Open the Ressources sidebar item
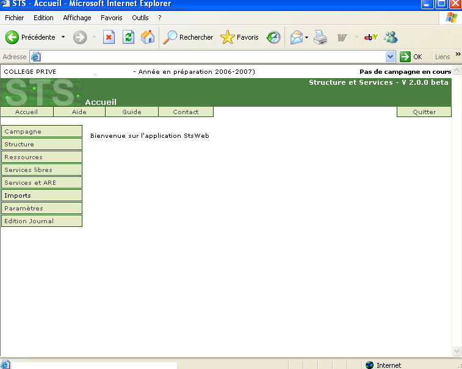Image resolution: width=462 pixels, height=369 pixels. tap(42, 157)
